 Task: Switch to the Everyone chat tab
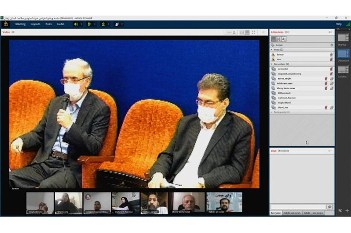276,213
